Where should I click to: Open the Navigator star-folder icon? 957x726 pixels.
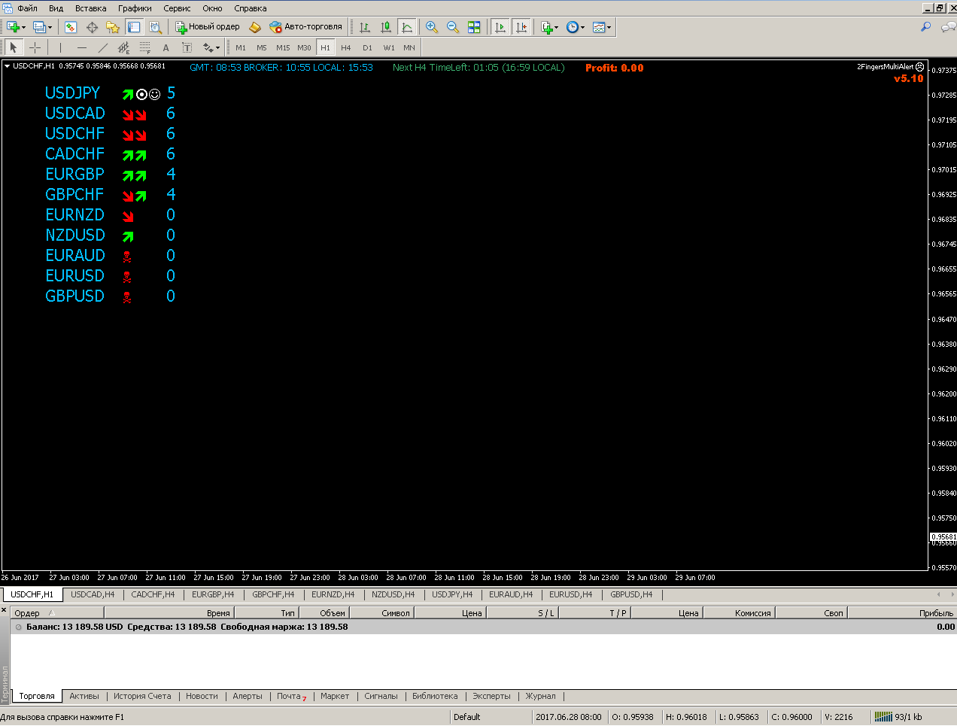click(x=113, y=27)
